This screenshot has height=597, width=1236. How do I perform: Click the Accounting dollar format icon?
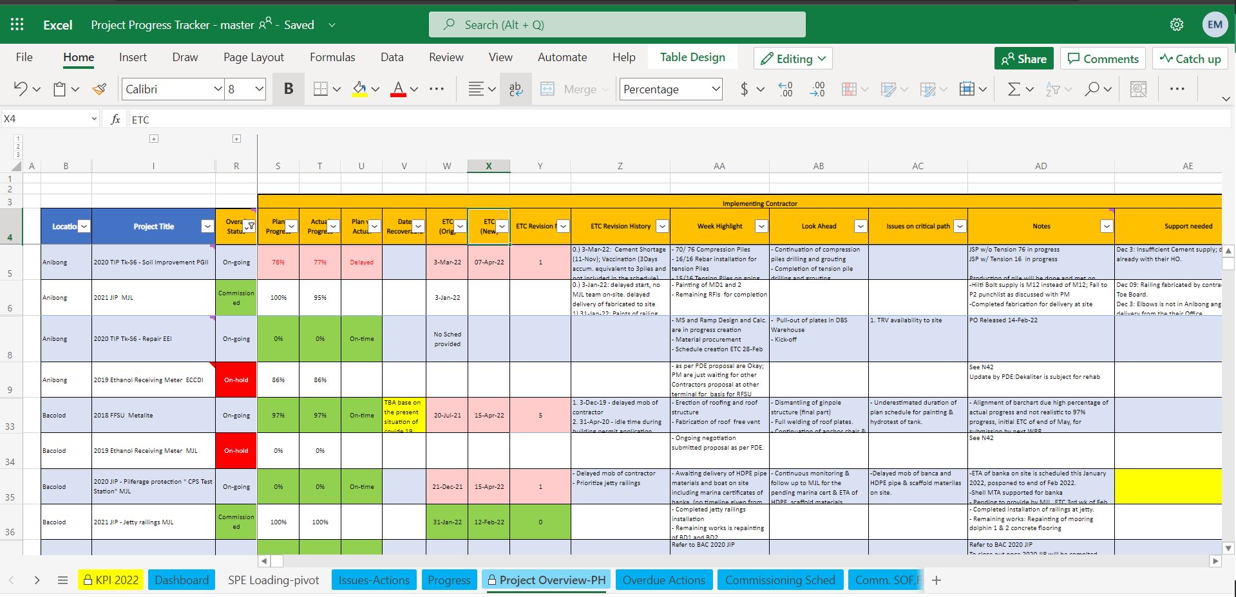(x=745, y=89)
